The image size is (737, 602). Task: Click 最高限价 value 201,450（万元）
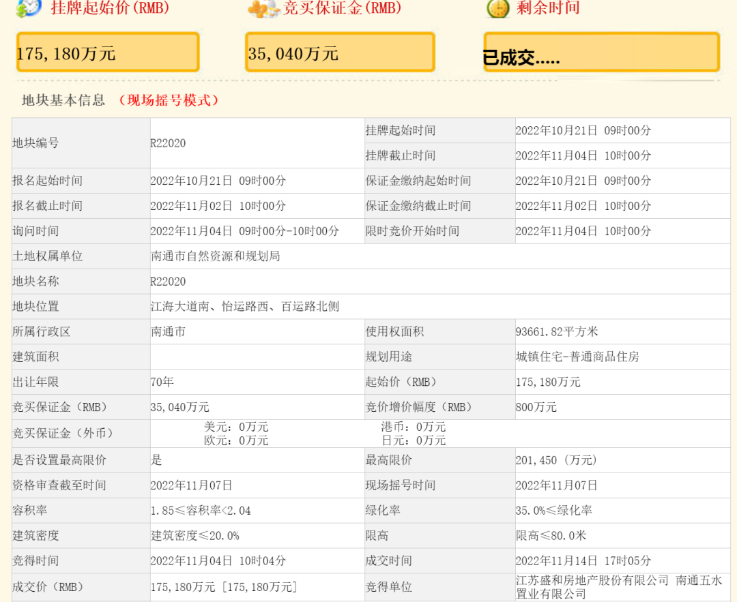[x=556, y=460]
